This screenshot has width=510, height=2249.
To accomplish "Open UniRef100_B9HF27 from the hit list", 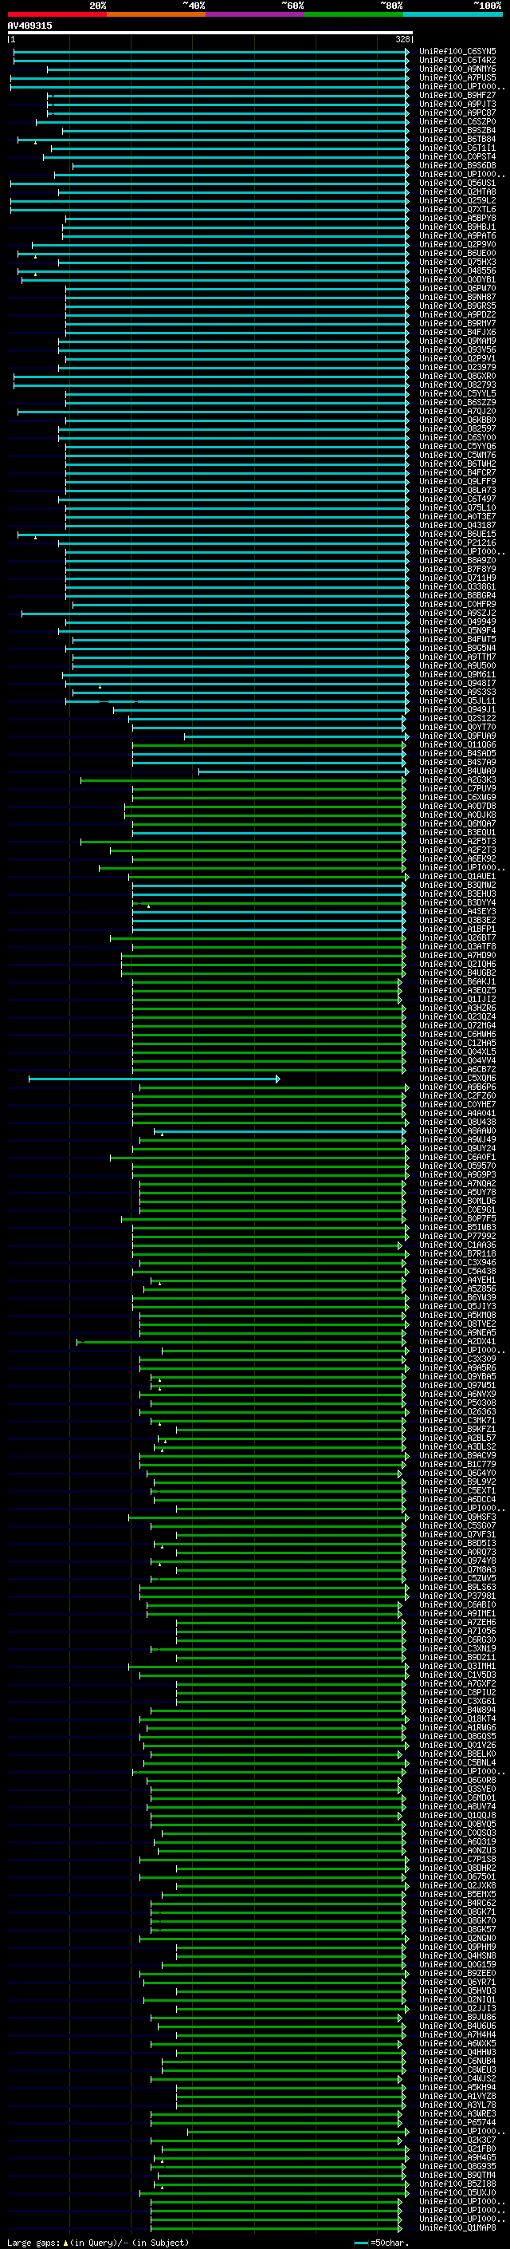I will coord(457,95).
